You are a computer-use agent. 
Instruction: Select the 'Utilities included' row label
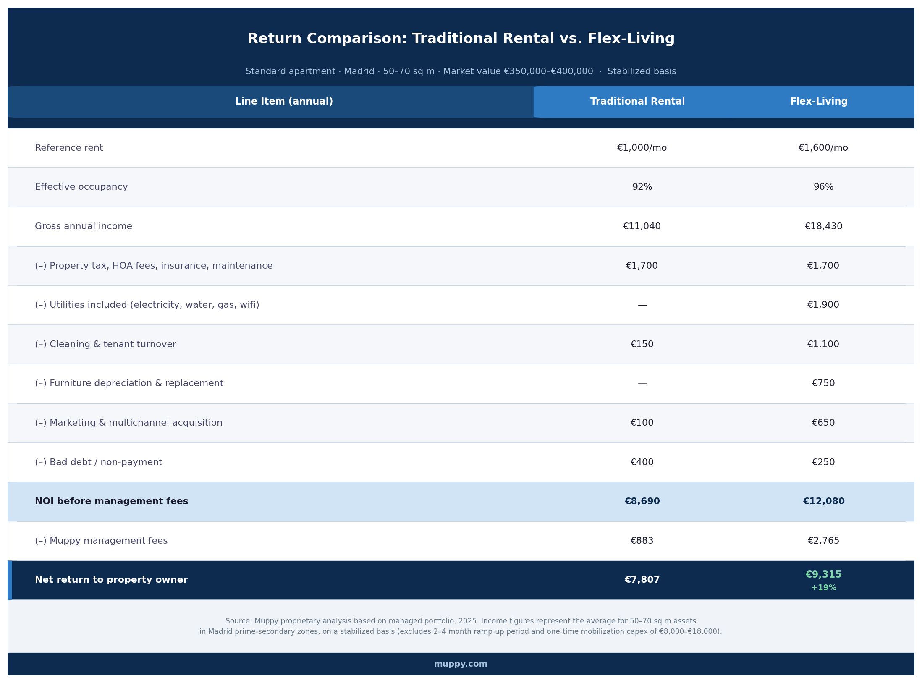[x=147, y=305]
